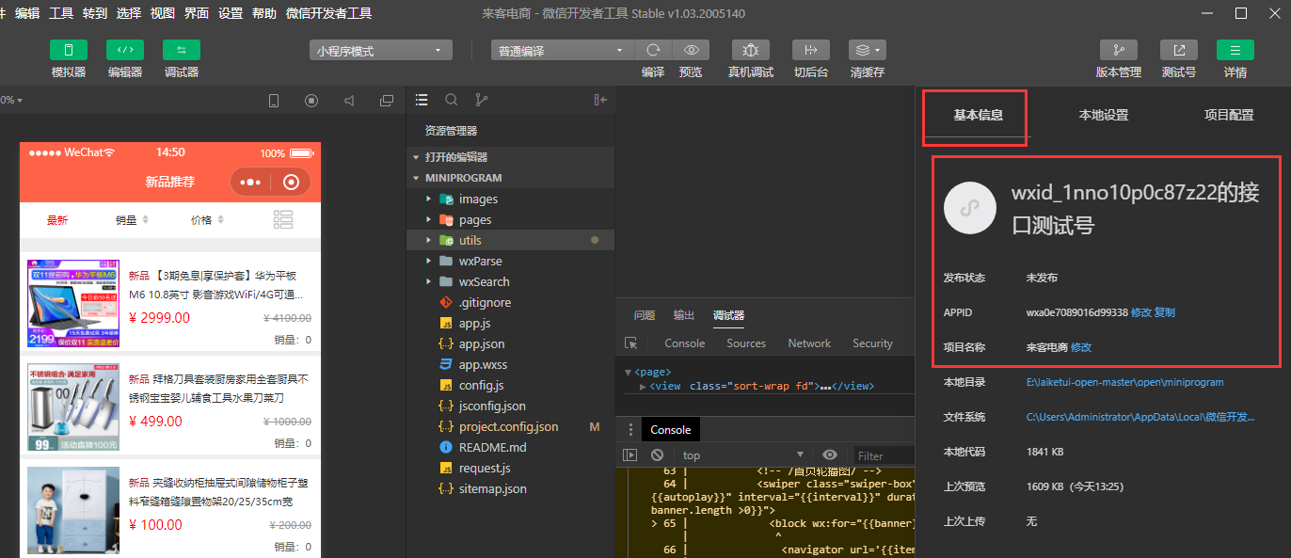Collapse the MINIPROGRAM project tree
The image size is (1291, 558).
point(510,178)
